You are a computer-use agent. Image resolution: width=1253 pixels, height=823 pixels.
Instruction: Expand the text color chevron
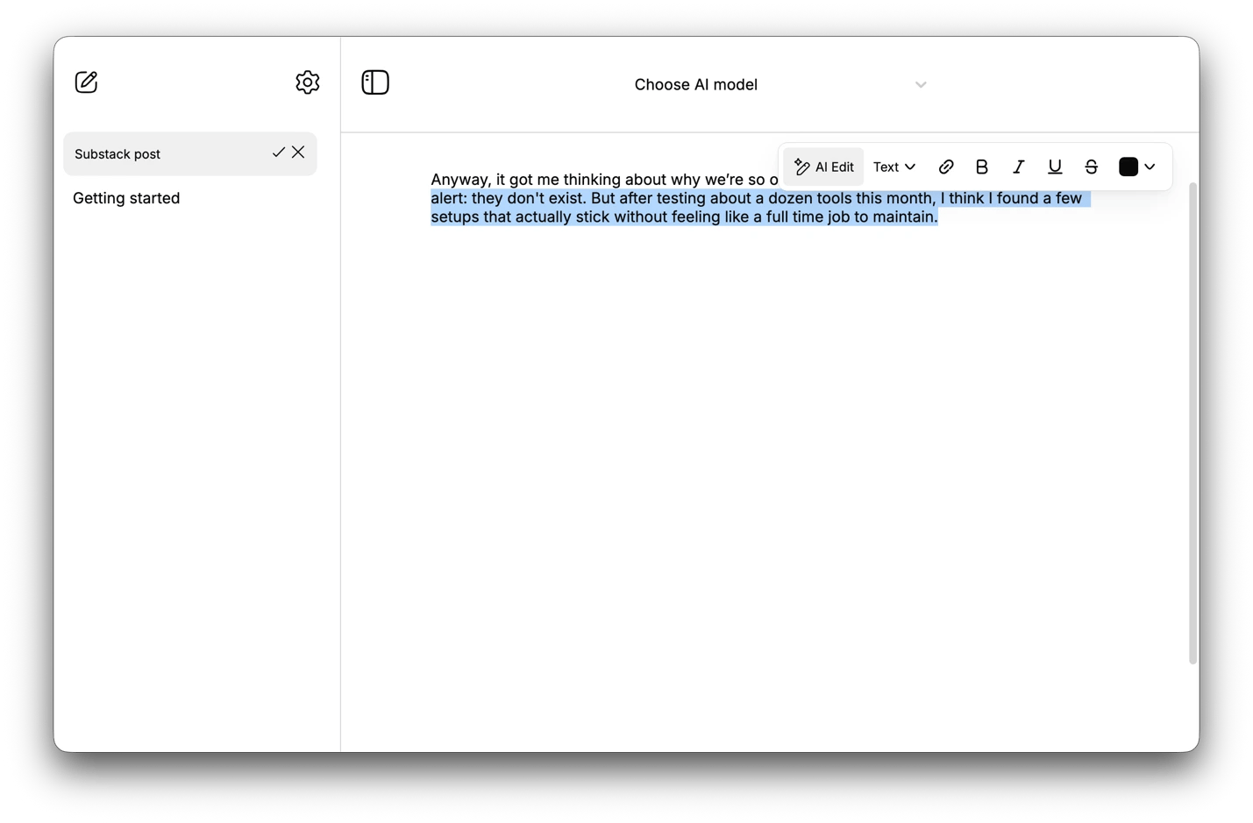tap(1150, 167)
